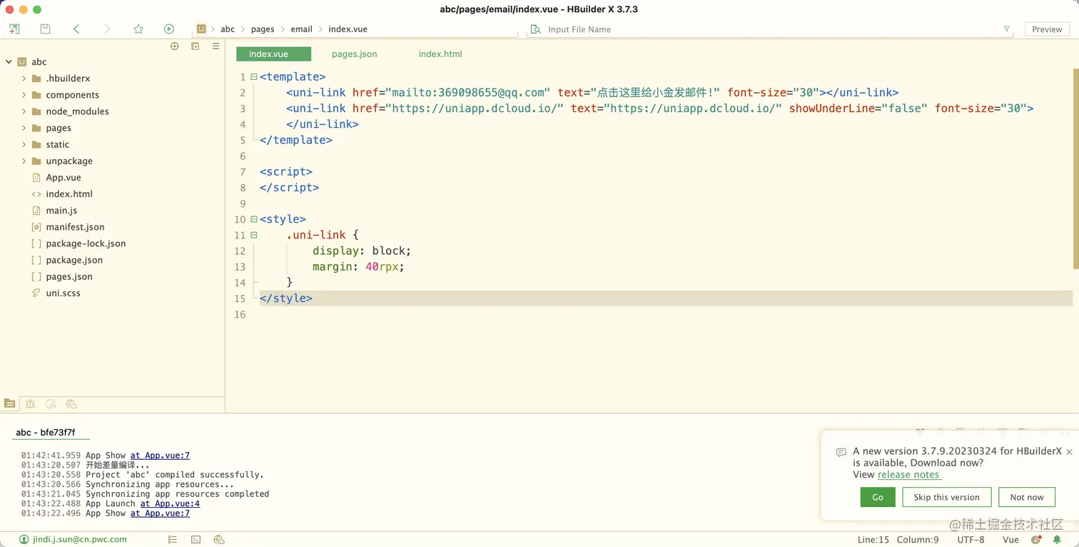Expand the components folder
This screenshot has height=547, width=1079.
24,95
